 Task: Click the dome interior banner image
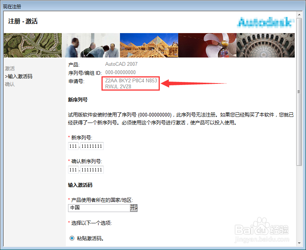(266, 45)
